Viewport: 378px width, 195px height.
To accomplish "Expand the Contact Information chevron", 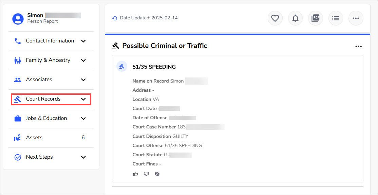I will [83, 41].
